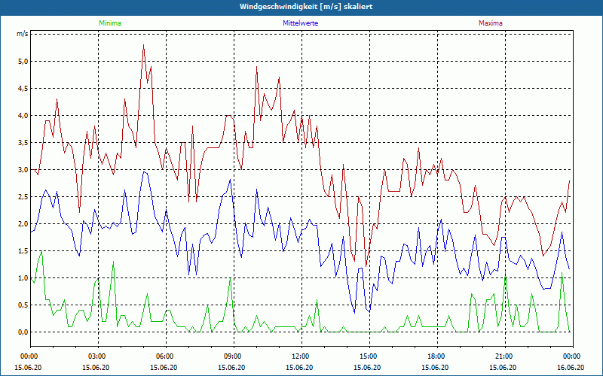Click the 12:00 time axis label

(x=301, y=356)
